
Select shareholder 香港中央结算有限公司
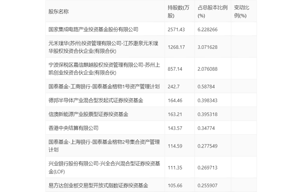point(73,128)
